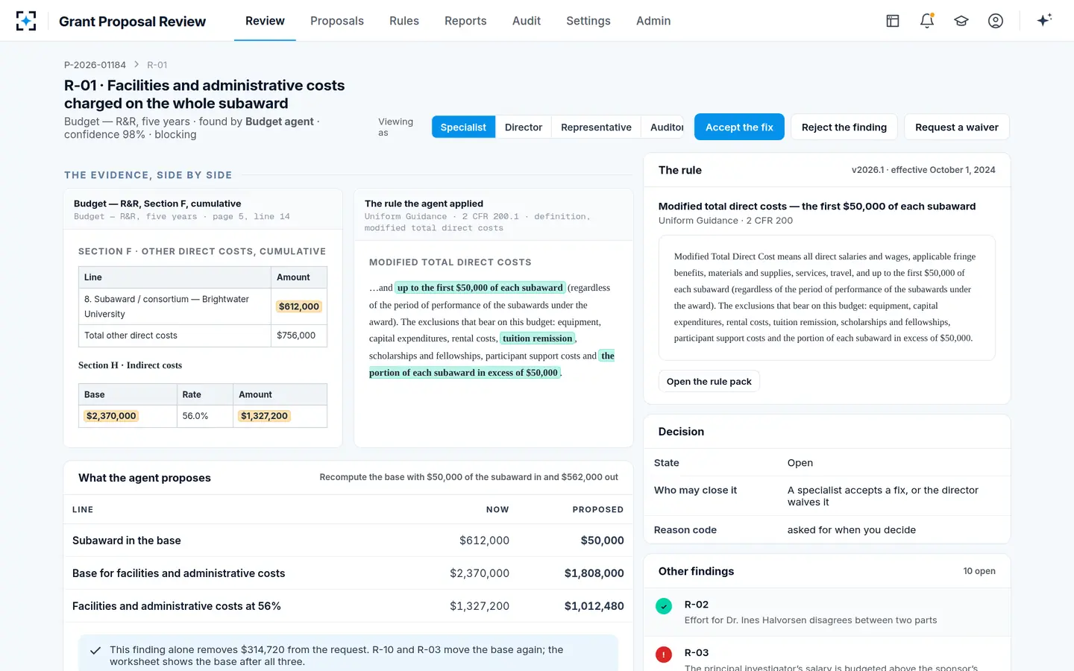Click the red alert icon beside R-03

(x=664, y=654)
